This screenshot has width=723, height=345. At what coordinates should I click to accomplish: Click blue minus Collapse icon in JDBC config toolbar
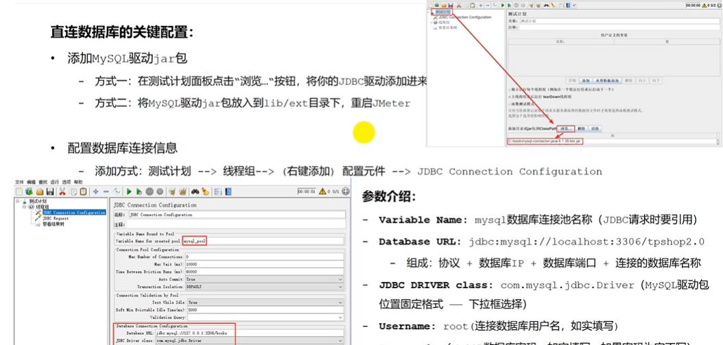click(106, 192)
